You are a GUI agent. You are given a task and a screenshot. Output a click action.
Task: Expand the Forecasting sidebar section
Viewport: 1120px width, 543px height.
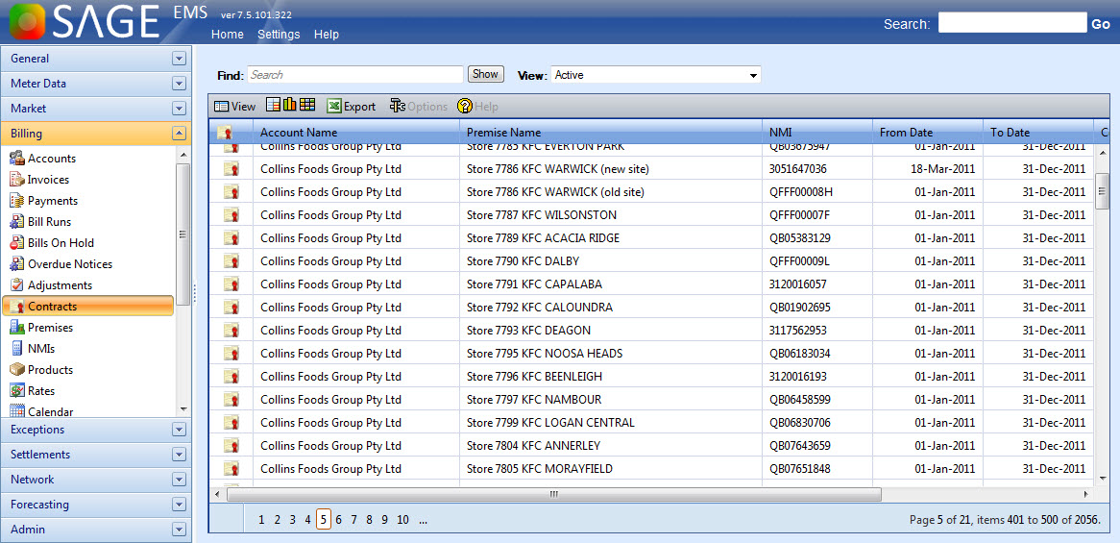point(179,505)
